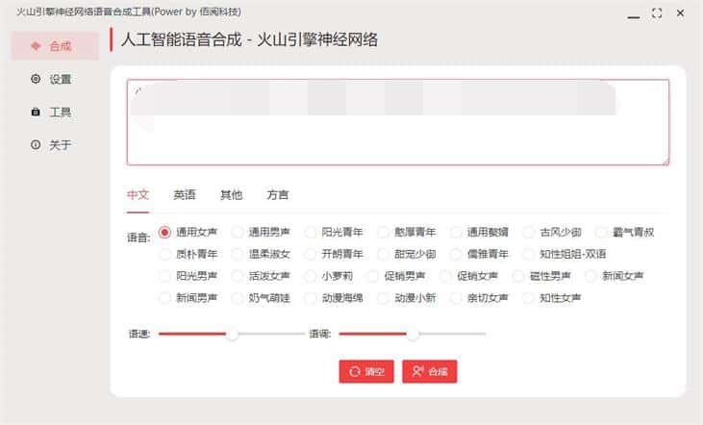Select the 动漫小新 voice
703x425 pixels.
(407, 298)
